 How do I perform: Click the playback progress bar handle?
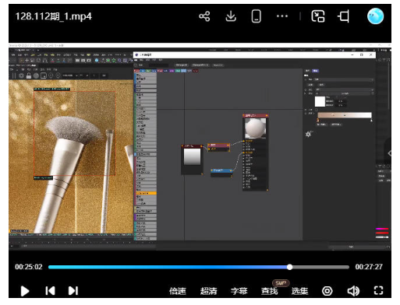[289, 267]
